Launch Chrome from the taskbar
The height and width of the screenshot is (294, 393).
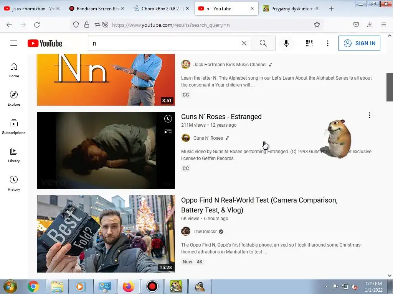pos(33,286)
